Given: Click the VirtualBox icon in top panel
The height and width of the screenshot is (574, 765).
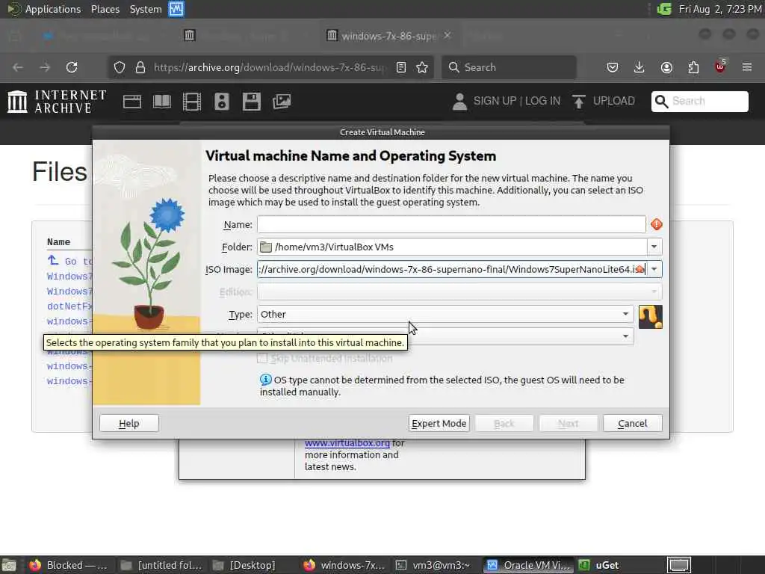Looking at the screenshot, I should pyautogui.click(x=176, y=9).
